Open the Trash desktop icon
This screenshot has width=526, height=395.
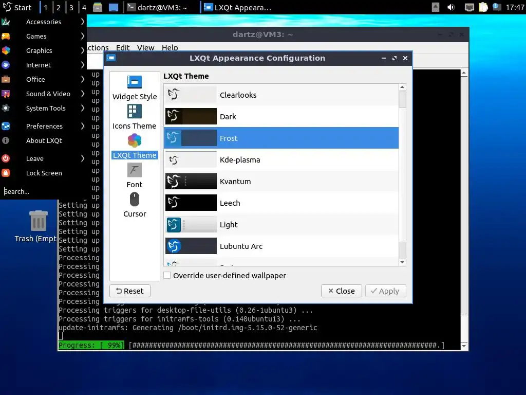[x=38, y=220]
